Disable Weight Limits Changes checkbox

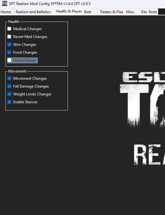[9, 94]
